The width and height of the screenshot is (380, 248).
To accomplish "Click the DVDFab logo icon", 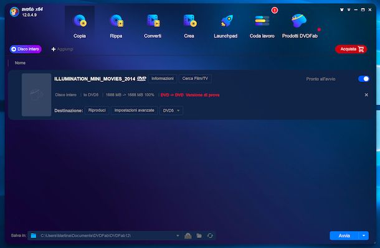I will pos(14,12).
